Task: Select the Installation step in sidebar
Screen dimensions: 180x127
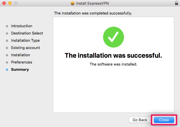Action: coord(21,55)
